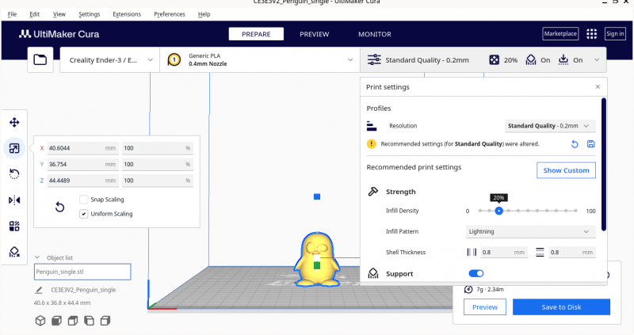The width and height of the screenshot is (634, 335).
Task: Click the wall thickness 0.8 mm field
Action: (x=504, y=252)
